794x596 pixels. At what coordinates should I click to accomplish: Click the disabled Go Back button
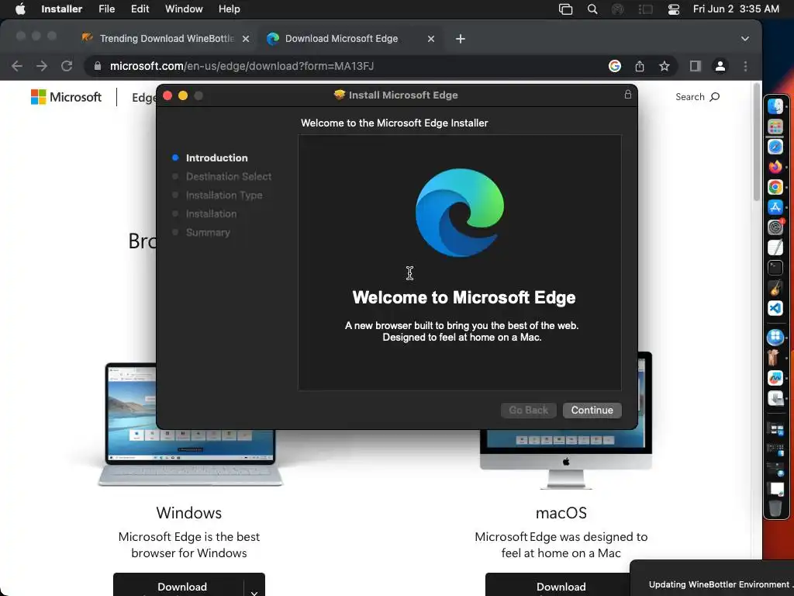click(528, 410)
